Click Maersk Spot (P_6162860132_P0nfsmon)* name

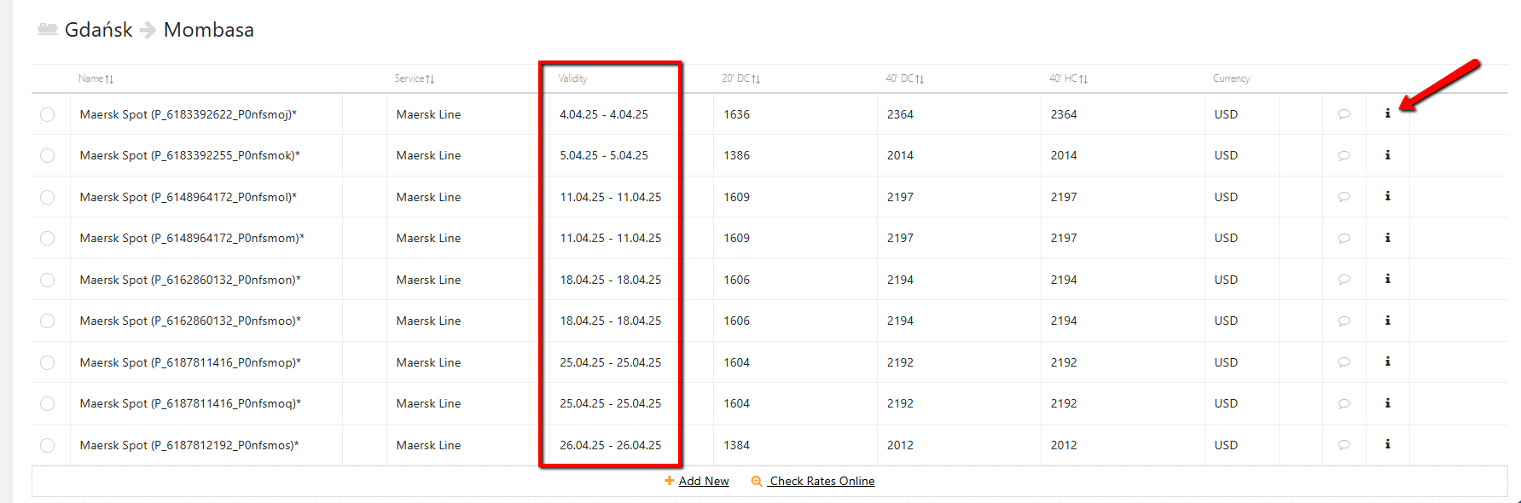tap(190, 280)
